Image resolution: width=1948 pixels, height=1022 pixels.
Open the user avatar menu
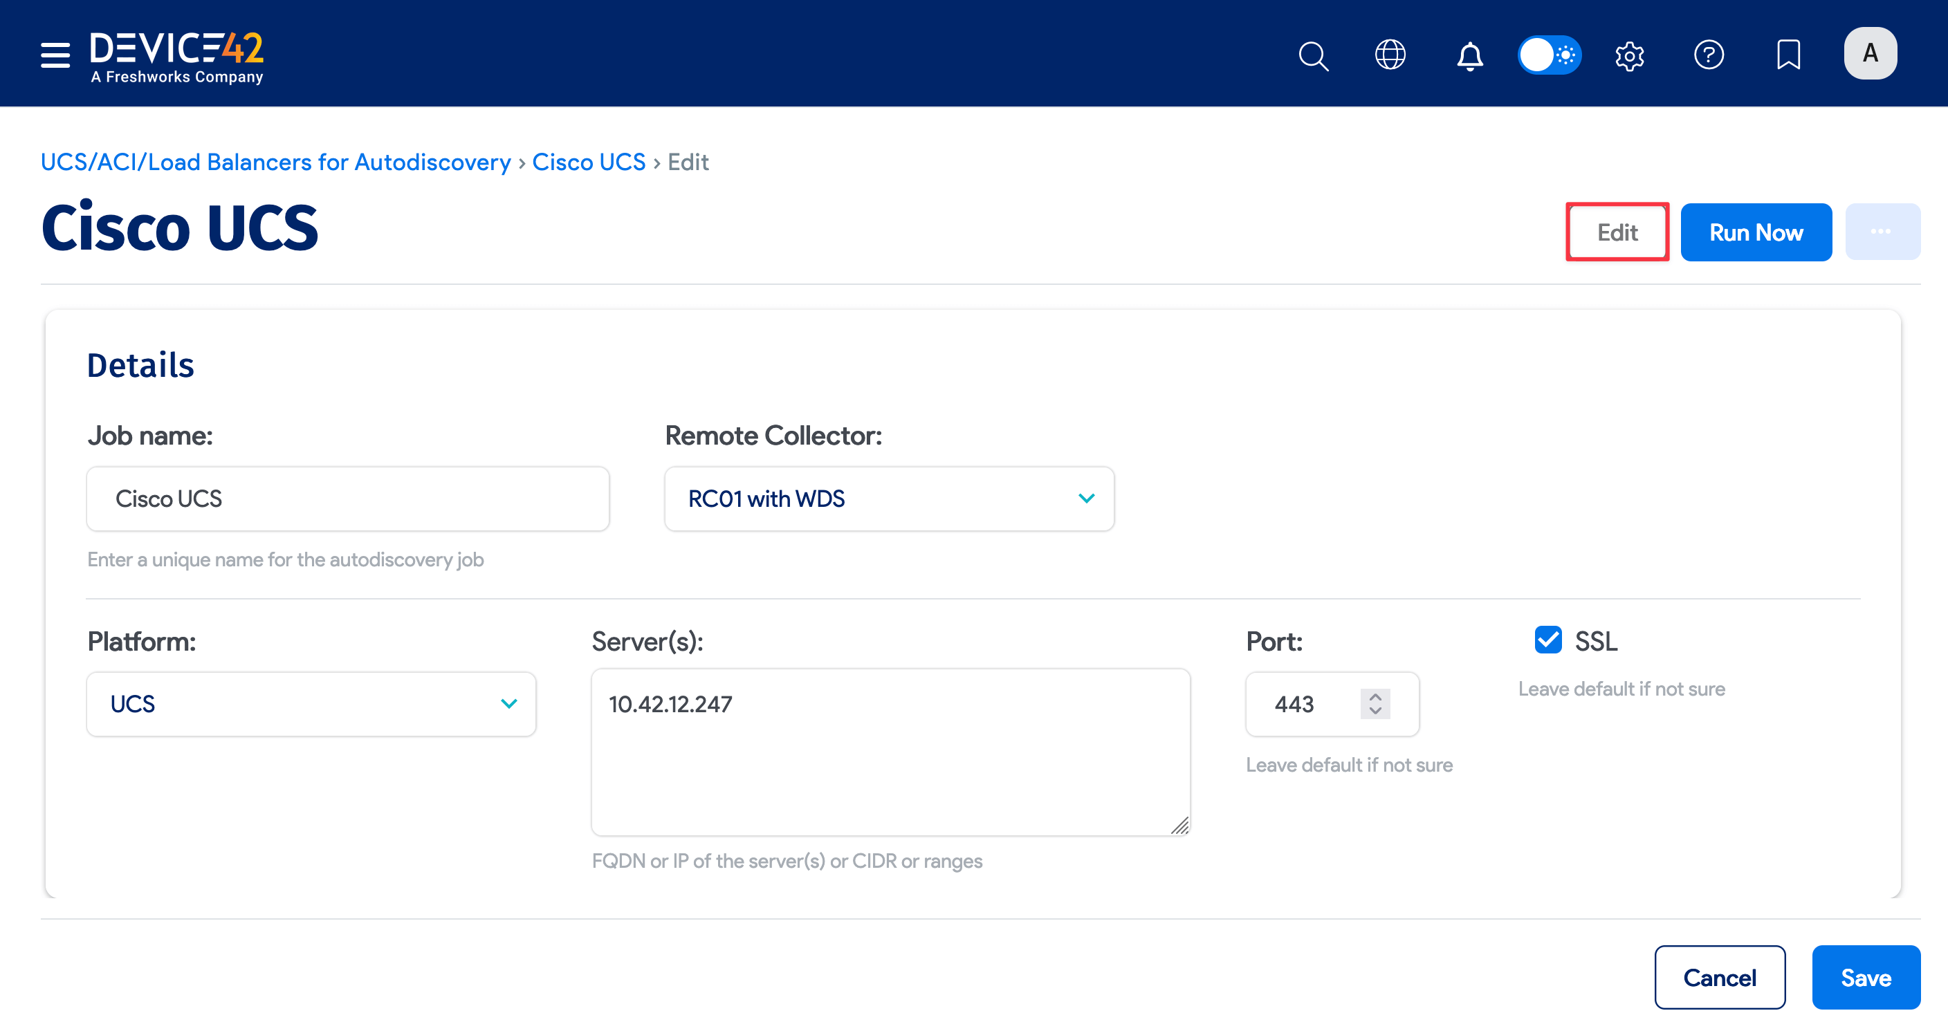tap(1869, 54)
